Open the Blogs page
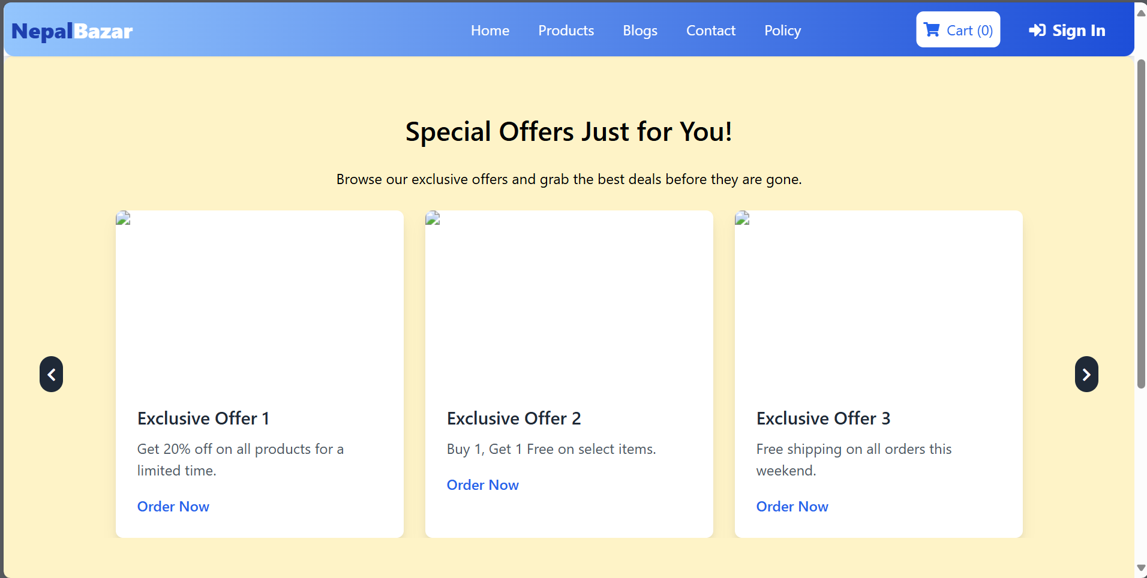This screenshot has height=578, width=1147. pos(639,31)
